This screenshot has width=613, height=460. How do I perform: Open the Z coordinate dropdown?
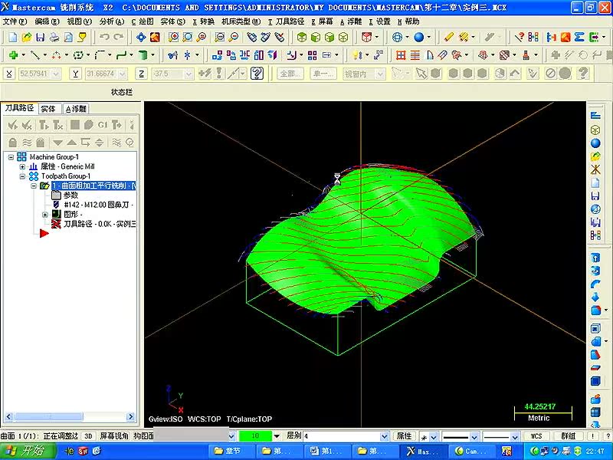(188, 74)
